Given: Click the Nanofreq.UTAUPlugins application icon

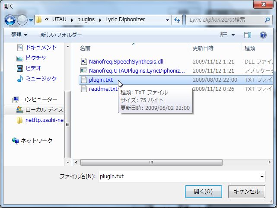Looking at the screenshot, I should pos(84,70).
